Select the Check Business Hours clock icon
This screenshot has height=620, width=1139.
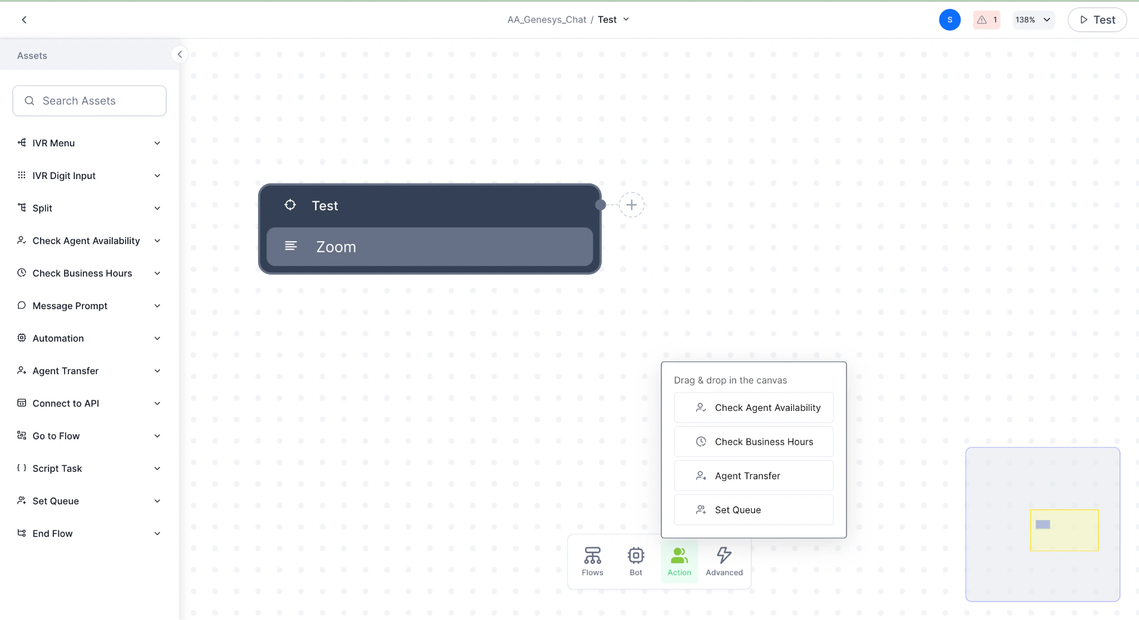pos(21,273)
